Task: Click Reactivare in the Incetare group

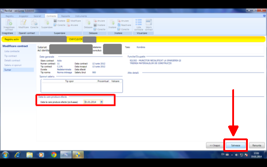Action: click(x=124, y=25)
